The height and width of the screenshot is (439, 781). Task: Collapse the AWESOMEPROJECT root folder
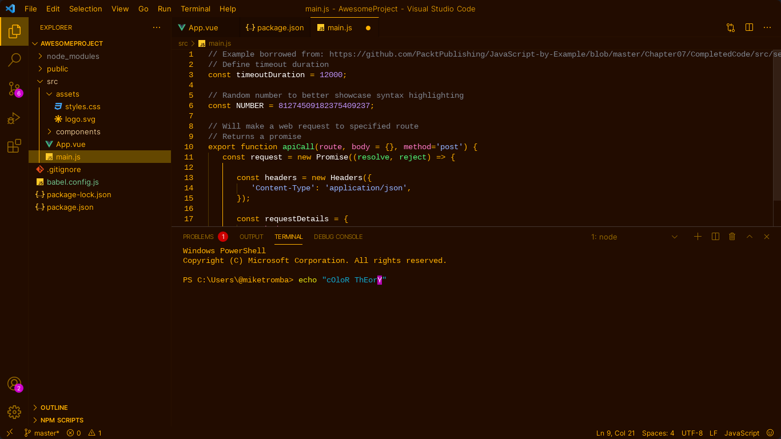(71, 43)
